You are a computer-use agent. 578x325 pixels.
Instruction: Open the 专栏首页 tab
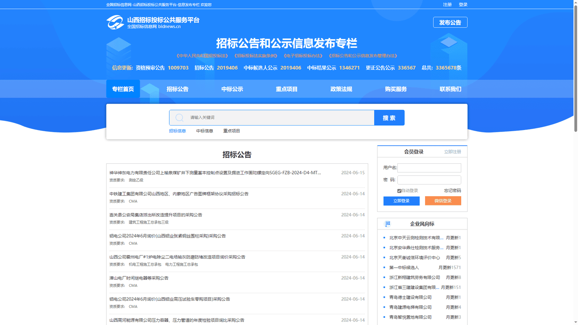[x=123, y=89]
